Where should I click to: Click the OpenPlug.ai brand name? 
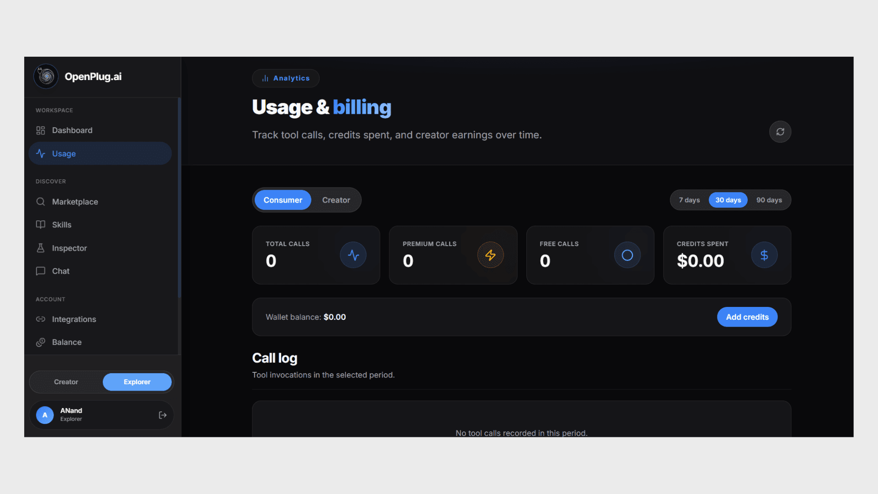[x=93, y=76]
